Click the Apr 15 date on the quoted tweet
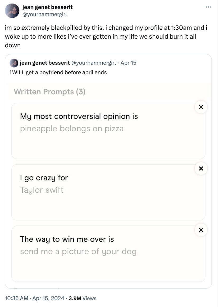The width and height of the screenshot is (219, 307). click(x=129, y=63)
